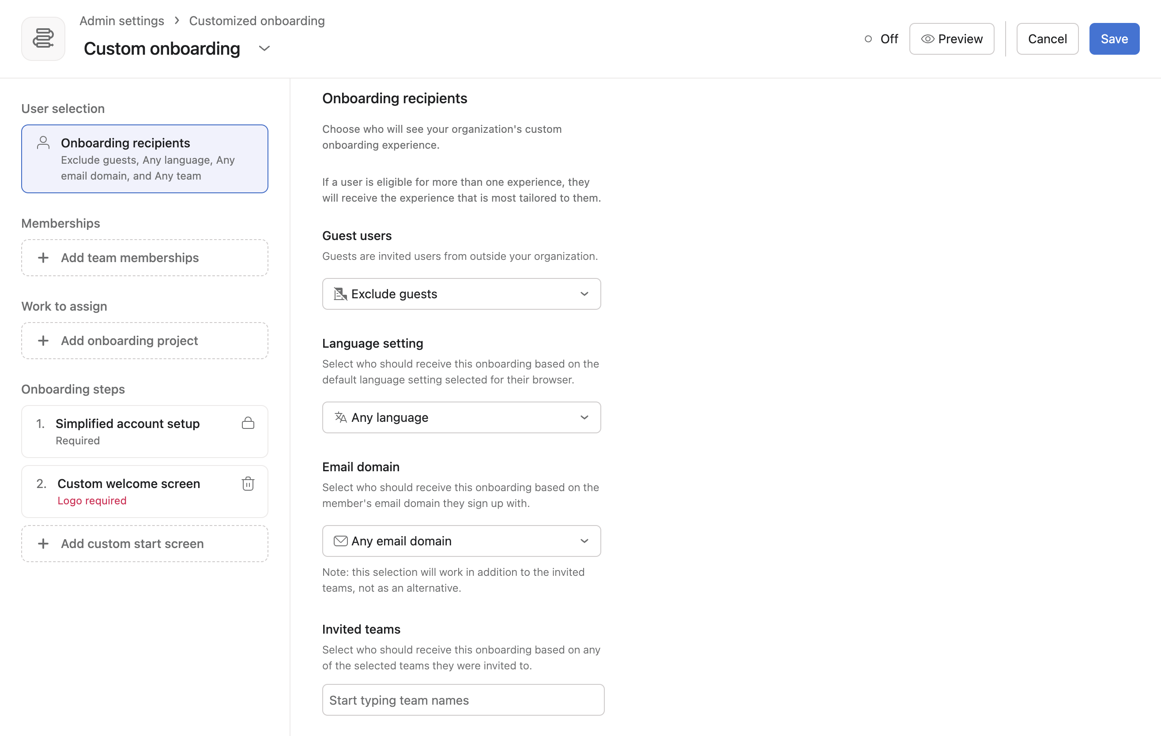The height and width of the screenshot is (736, 1161).
Task: Expand the Any language dropdown
Action: tap(461, 417)
